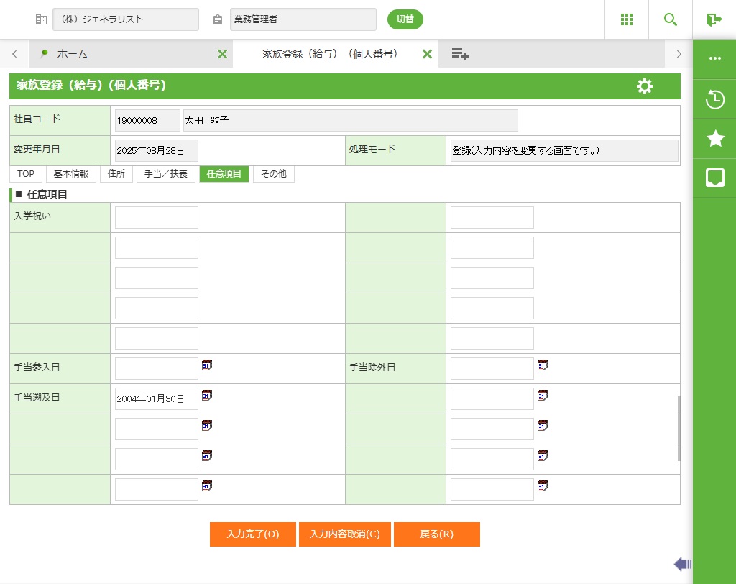The image size is (736, 584).
Task: Switch to the 基本情報 tab
Action: (71, 174)
